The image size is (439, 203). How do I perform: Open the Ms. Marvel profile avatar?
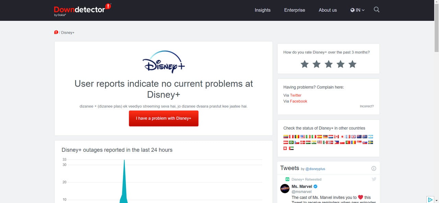click(285, 189)
